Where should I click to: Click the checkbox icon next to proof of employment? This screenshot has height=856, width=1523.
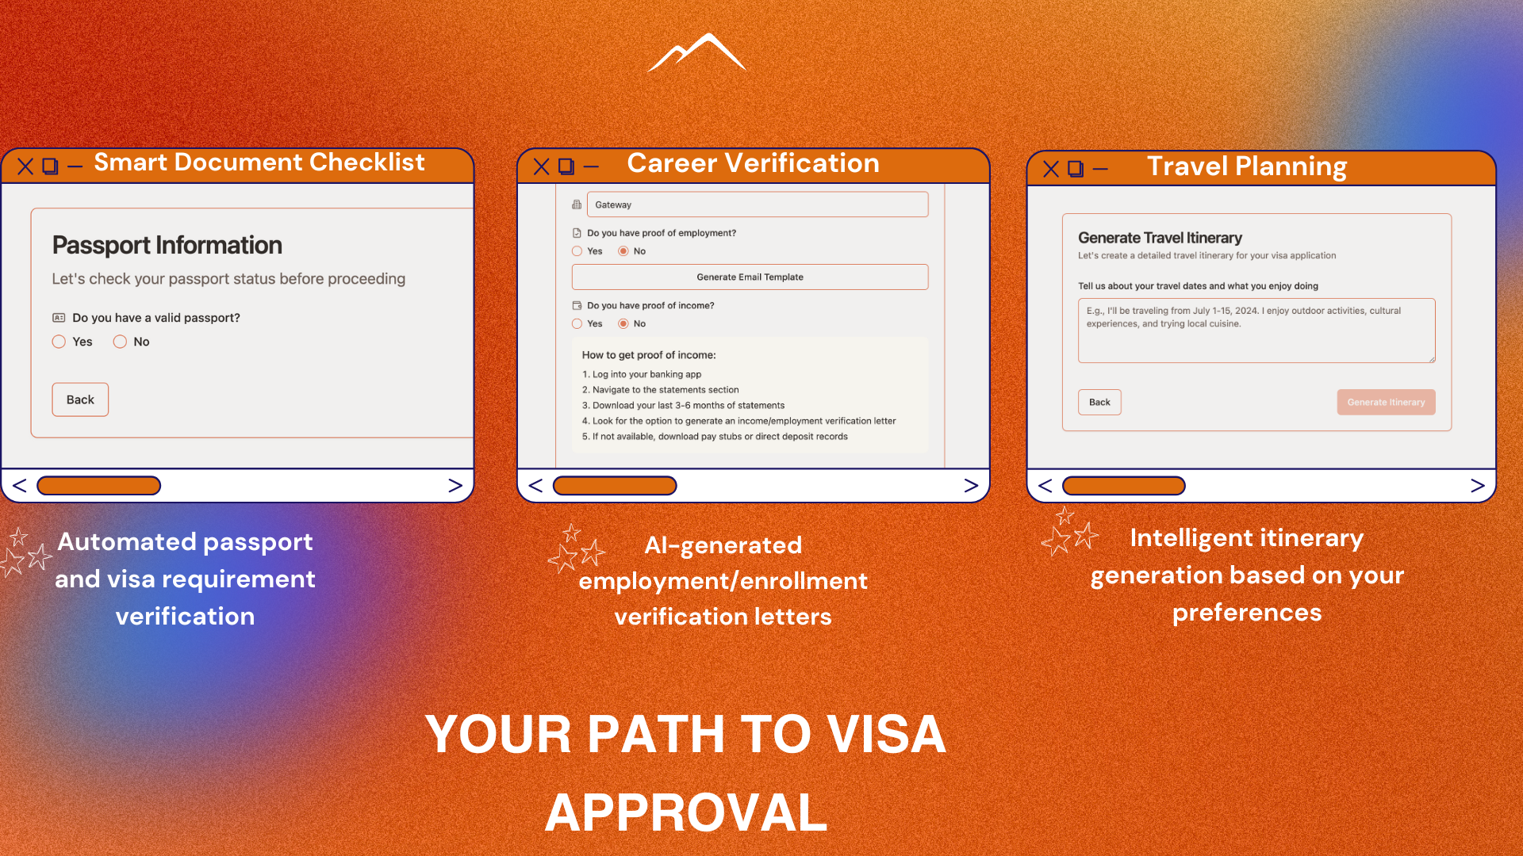pos(575,232)
